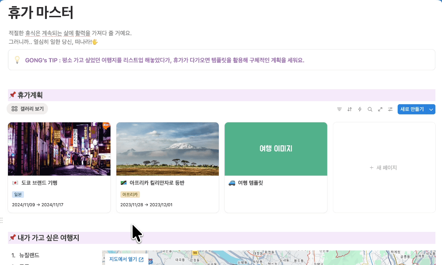Grab the block drag handle at left edge
The width and height of the screenshot is (442, 265).
(x=1, y=220)
